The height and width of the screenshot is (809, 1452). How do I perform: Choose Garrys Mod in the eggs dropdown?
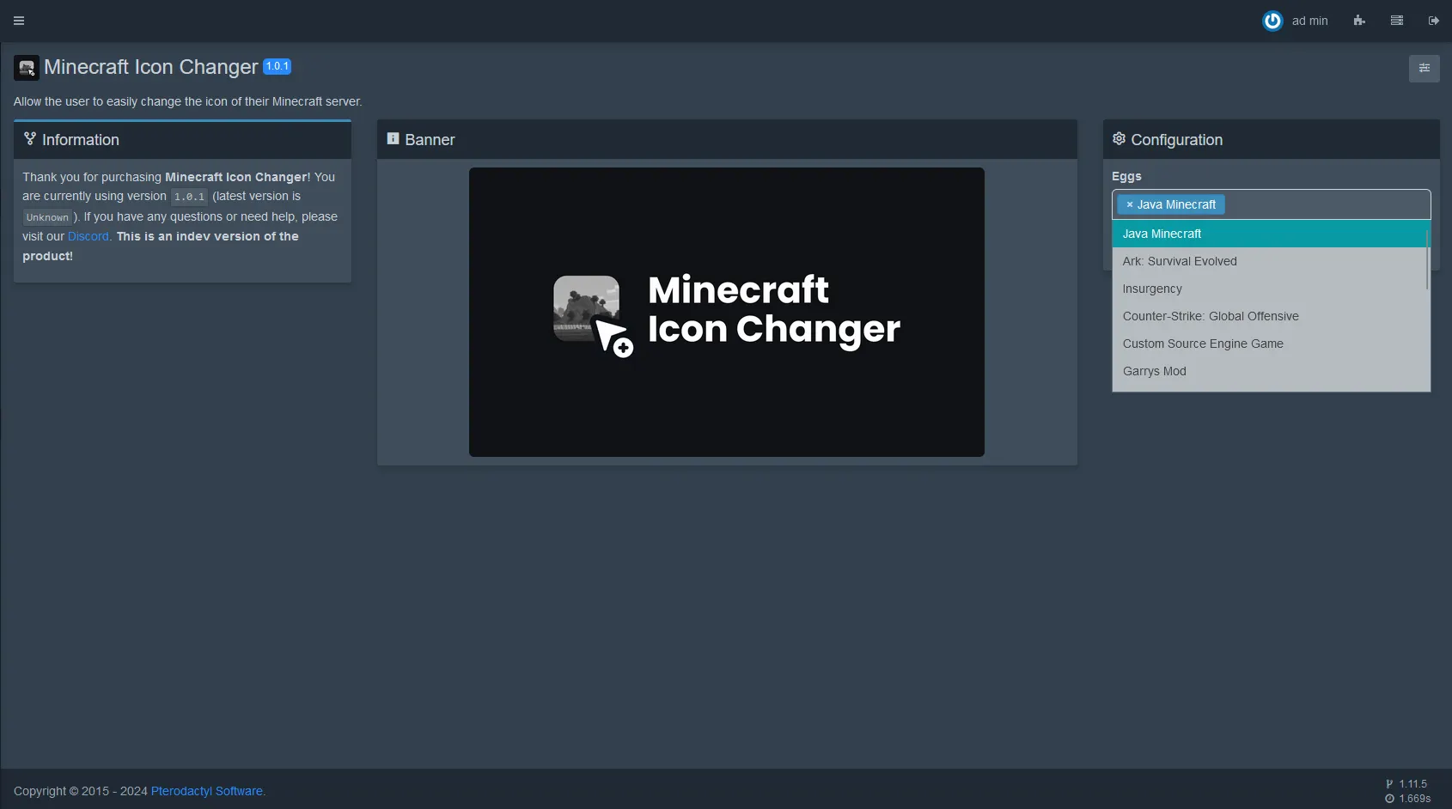[1154, 371]
